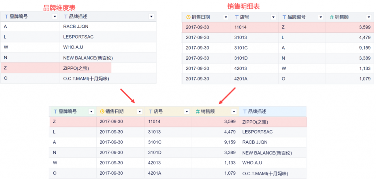The image size is (376, 179).
Task: Open 品牌描述 dropdown arrow in 品牌维度表
Action: pos(151,17)
